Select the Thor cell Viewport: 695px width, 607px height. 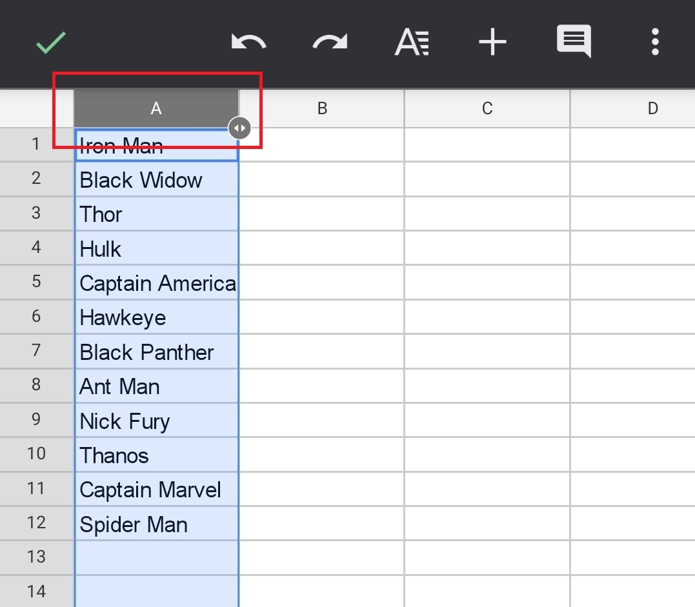coord(156,214)
